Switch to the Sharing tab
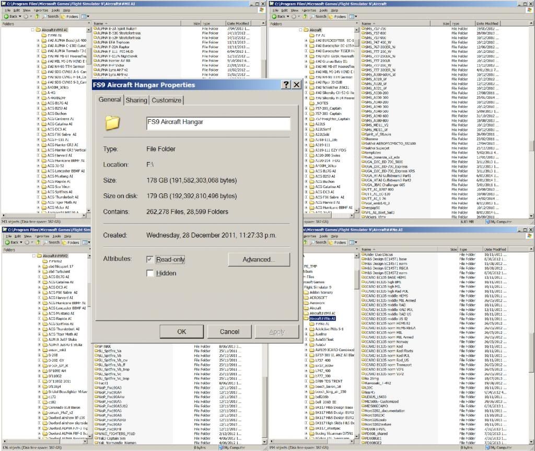This screenshot has width=535, height=451. click(136, 100)
